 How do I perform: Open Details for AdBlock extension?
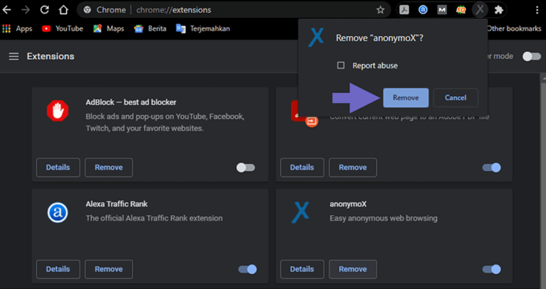point(58,168)
